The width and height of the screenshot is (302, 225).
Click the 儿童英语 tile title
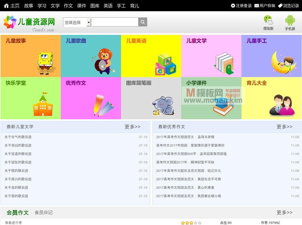(x=136, y=40)
